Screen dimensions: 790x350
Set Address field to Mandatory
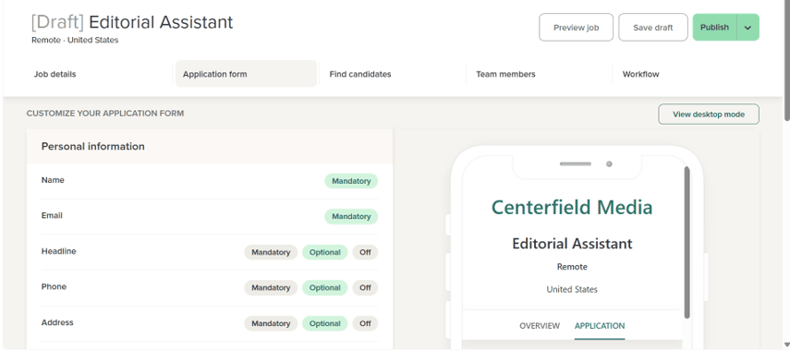tap(271, 323)
